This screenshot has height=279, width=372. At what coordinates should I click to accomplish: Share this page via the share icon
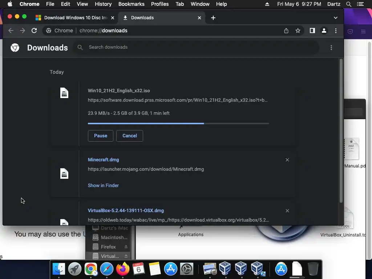click(x=286, y=31)
